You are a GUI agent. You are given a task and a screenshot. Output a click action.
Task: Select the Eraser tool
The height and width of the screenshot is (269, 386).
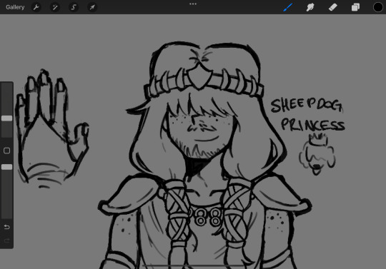pyautogui.click(x=333, y=7)
